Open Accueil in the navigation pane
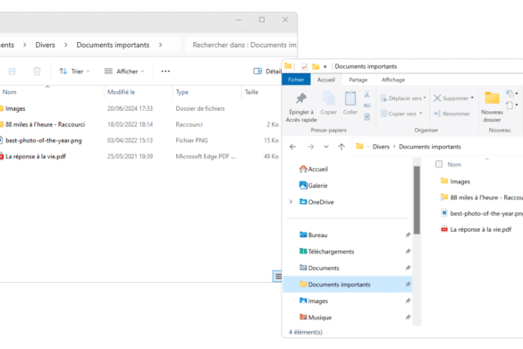Screen dimensions: 523x349 (x=314, y=169)
